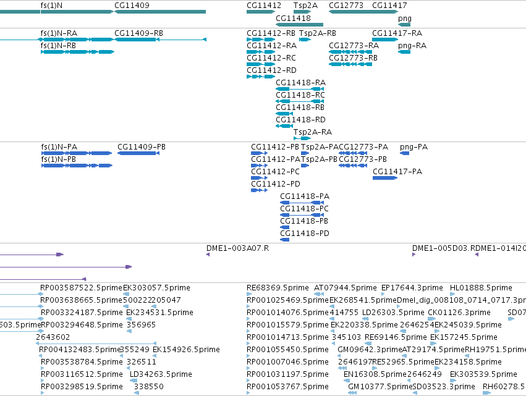Click transcript CG11418-RC
The image size is (526, 396).
pyautogui.click(x=300, y=101)
